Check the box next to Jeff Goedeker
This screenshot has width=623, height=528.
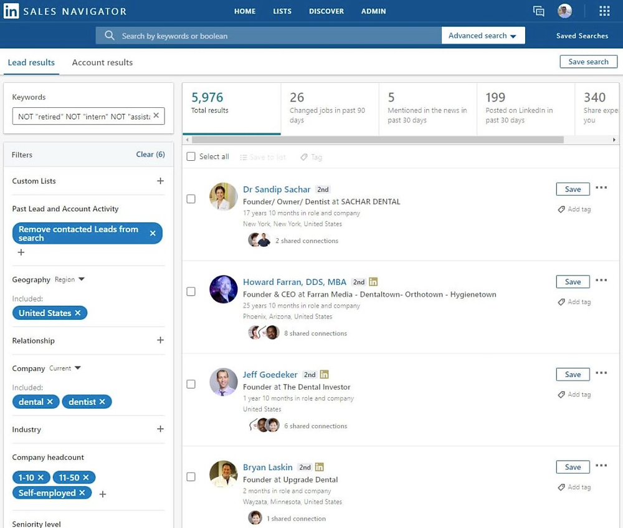coord(191,384)
